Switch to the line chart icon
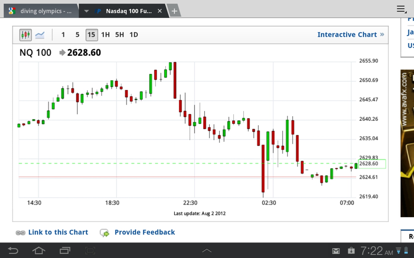 point(40,35)
